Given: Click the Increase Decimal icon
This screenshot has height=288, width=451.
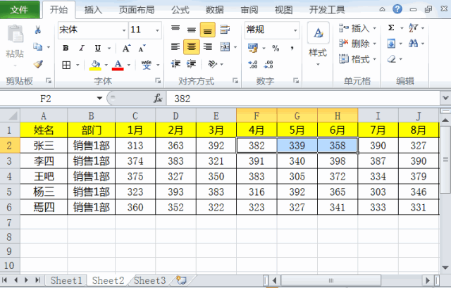Looking at the screenshot, I should tap(253, 64).
